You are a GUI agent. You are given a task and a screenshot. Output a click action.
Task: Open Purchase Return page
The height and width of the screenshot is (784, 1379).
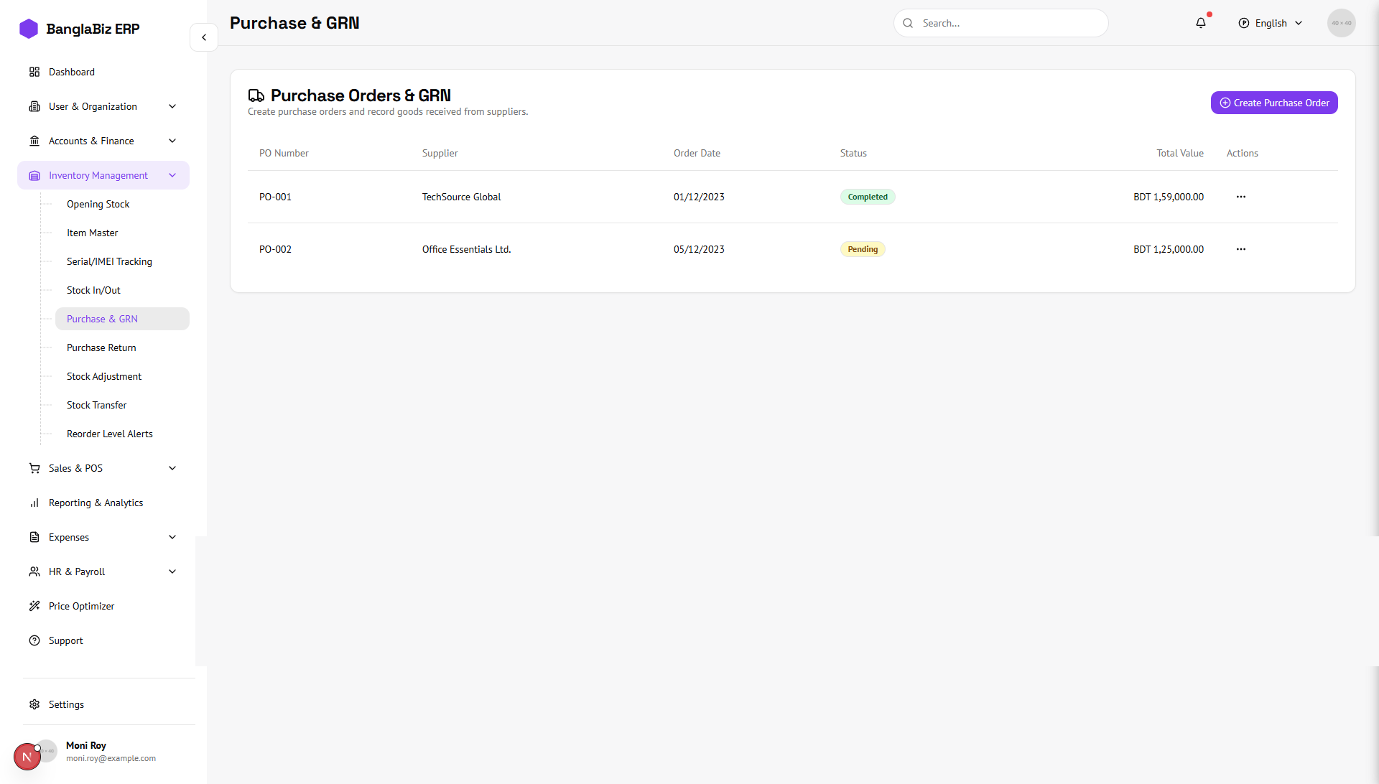(x=101, y=347)
